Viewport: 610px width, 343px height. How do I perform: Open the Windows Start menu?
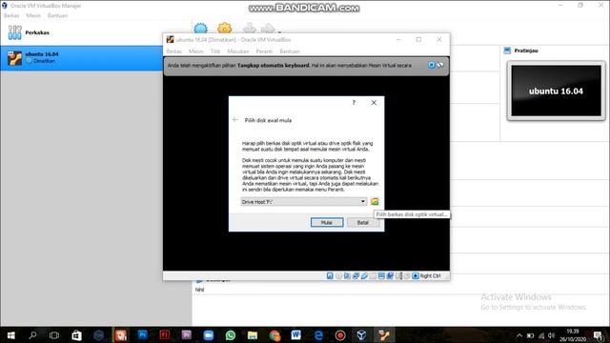pyautogui.click(x=10, y=335)
